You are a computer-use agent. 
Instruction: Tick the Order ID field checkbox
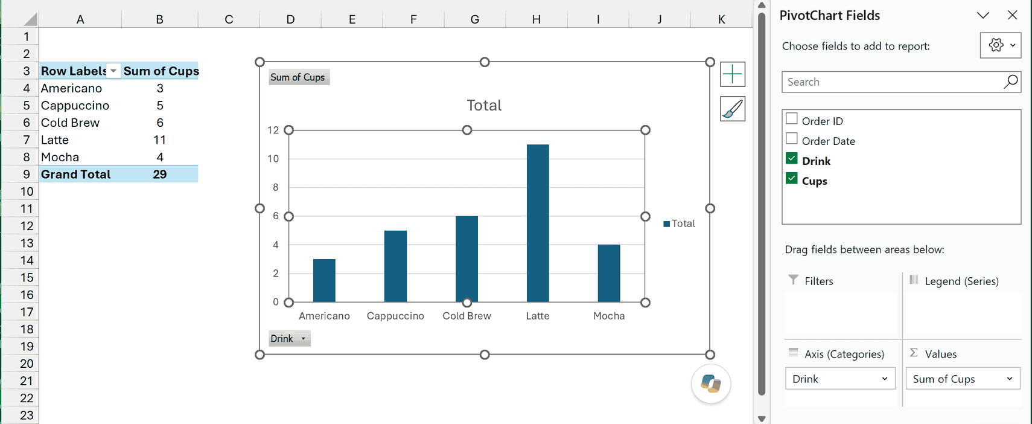[792, 118]
